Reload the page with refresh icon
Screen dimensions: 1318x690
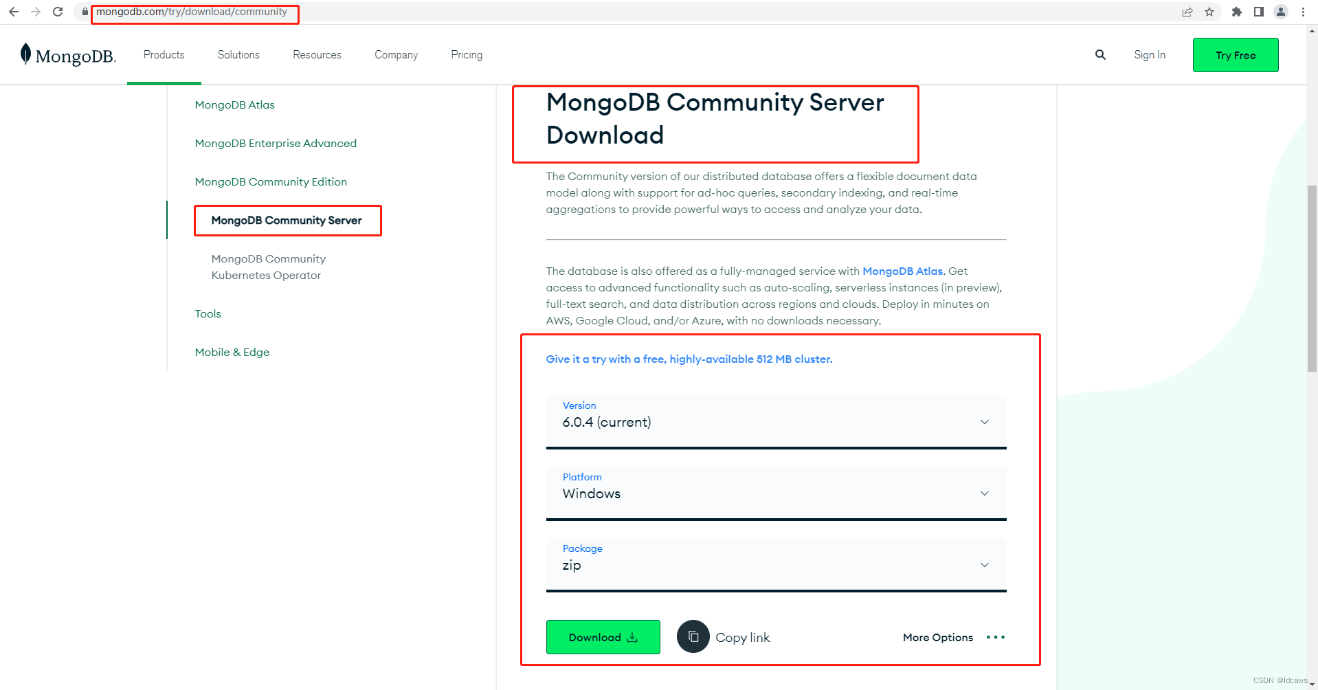click(x=58, y=12)
